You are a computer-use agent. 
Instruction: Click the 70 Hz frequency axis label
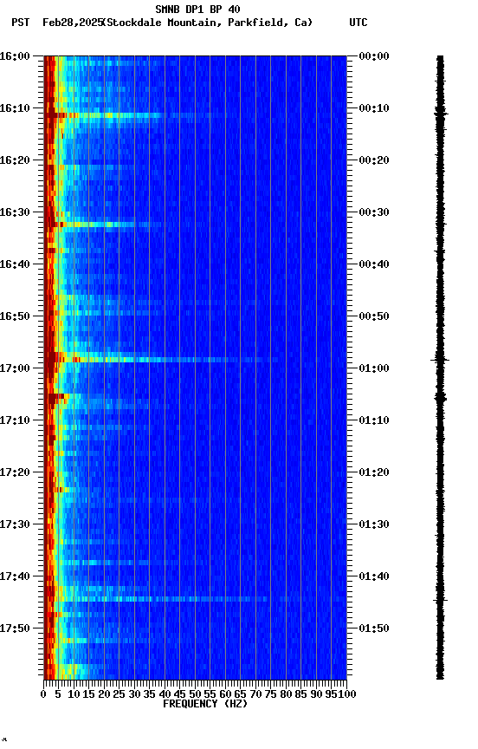click(x=255, y=694)
